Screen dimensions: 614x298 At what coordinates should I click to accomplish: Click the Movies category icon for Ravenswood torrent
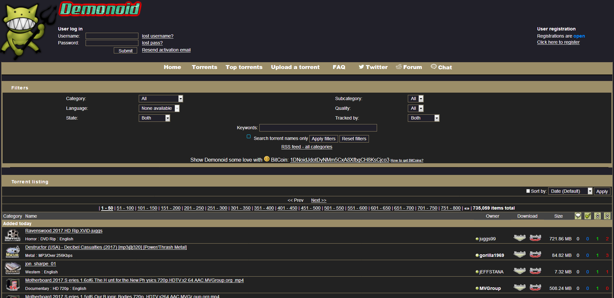coord(12,234)
